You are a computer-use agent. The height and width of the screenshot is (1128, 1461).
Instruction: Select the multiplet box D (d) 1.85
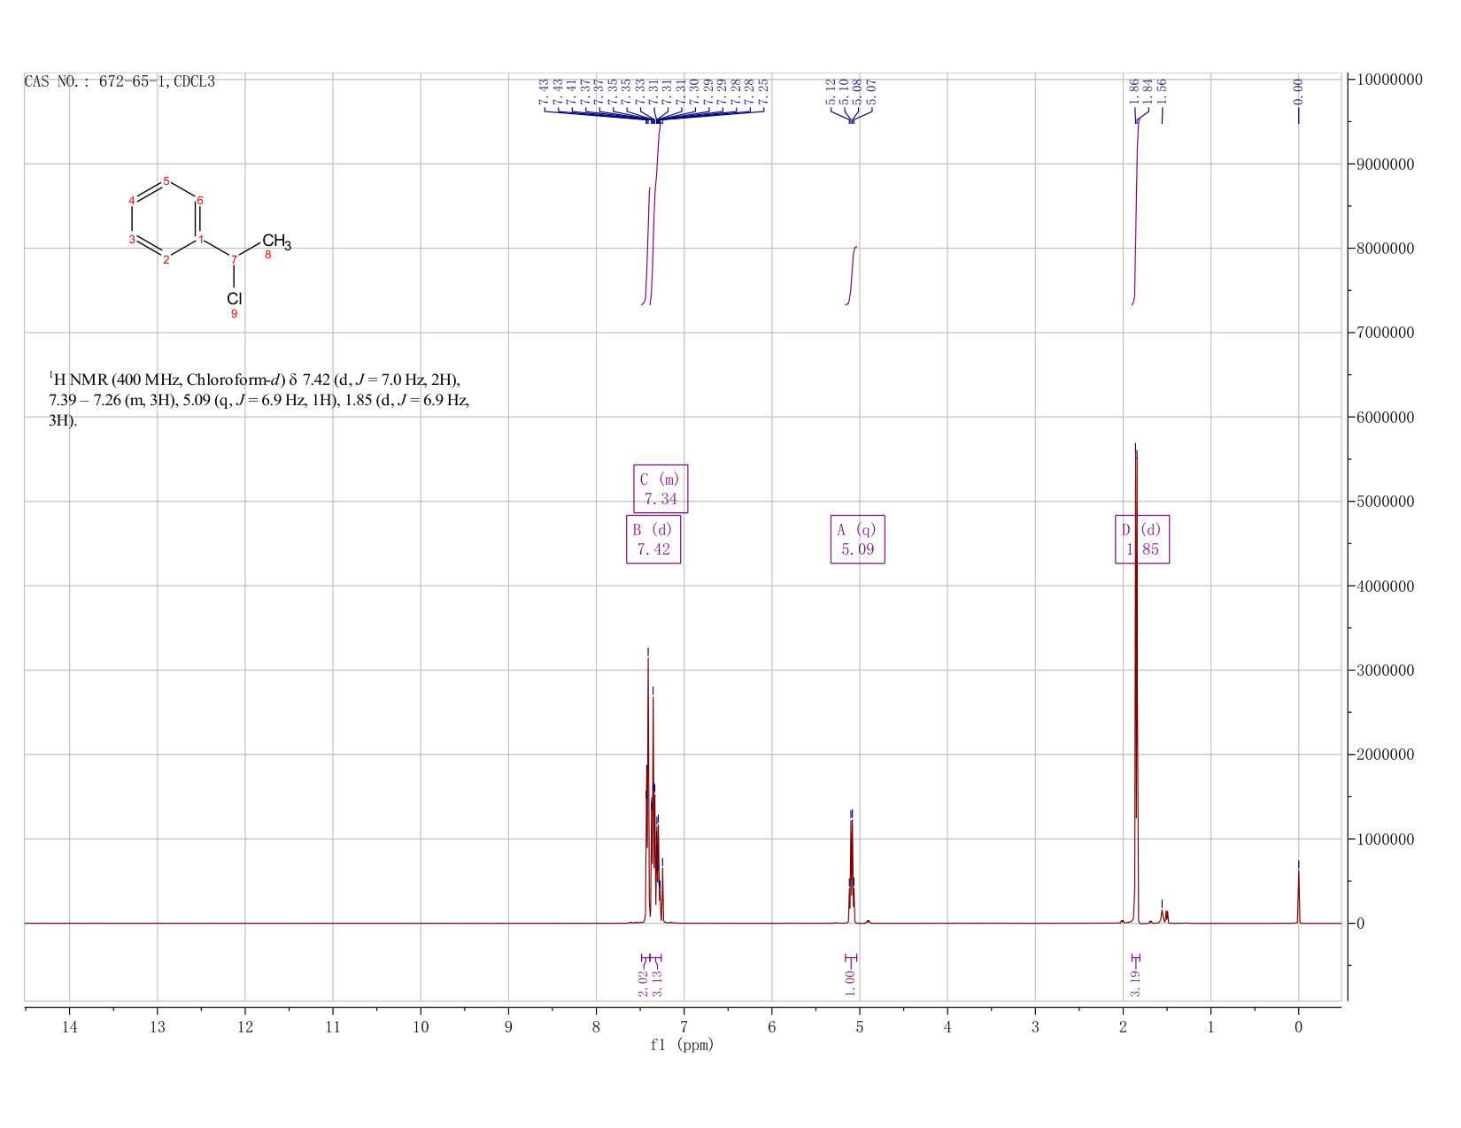point(1142,539)
